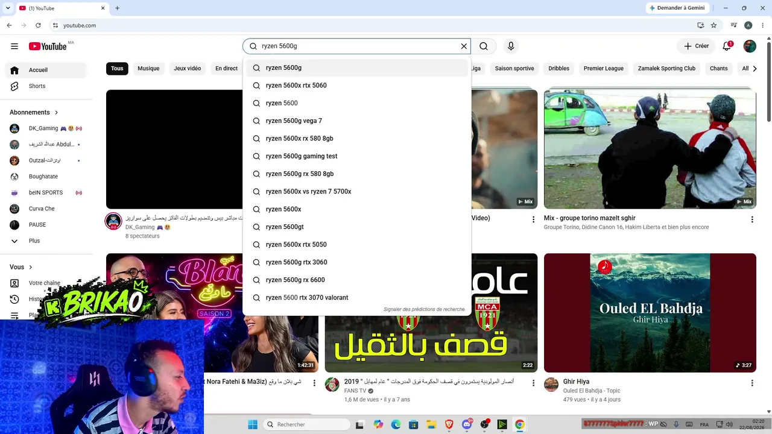
Task: Open the Curva Che subscription
Action: coord(47,209)
